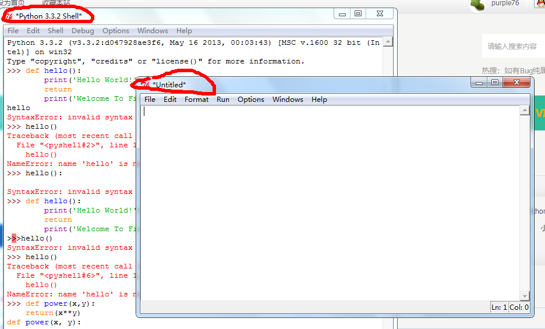The image size is (545, 329).
Task: Open the Run menu in Untitled editor
Action: pos(223,100)
